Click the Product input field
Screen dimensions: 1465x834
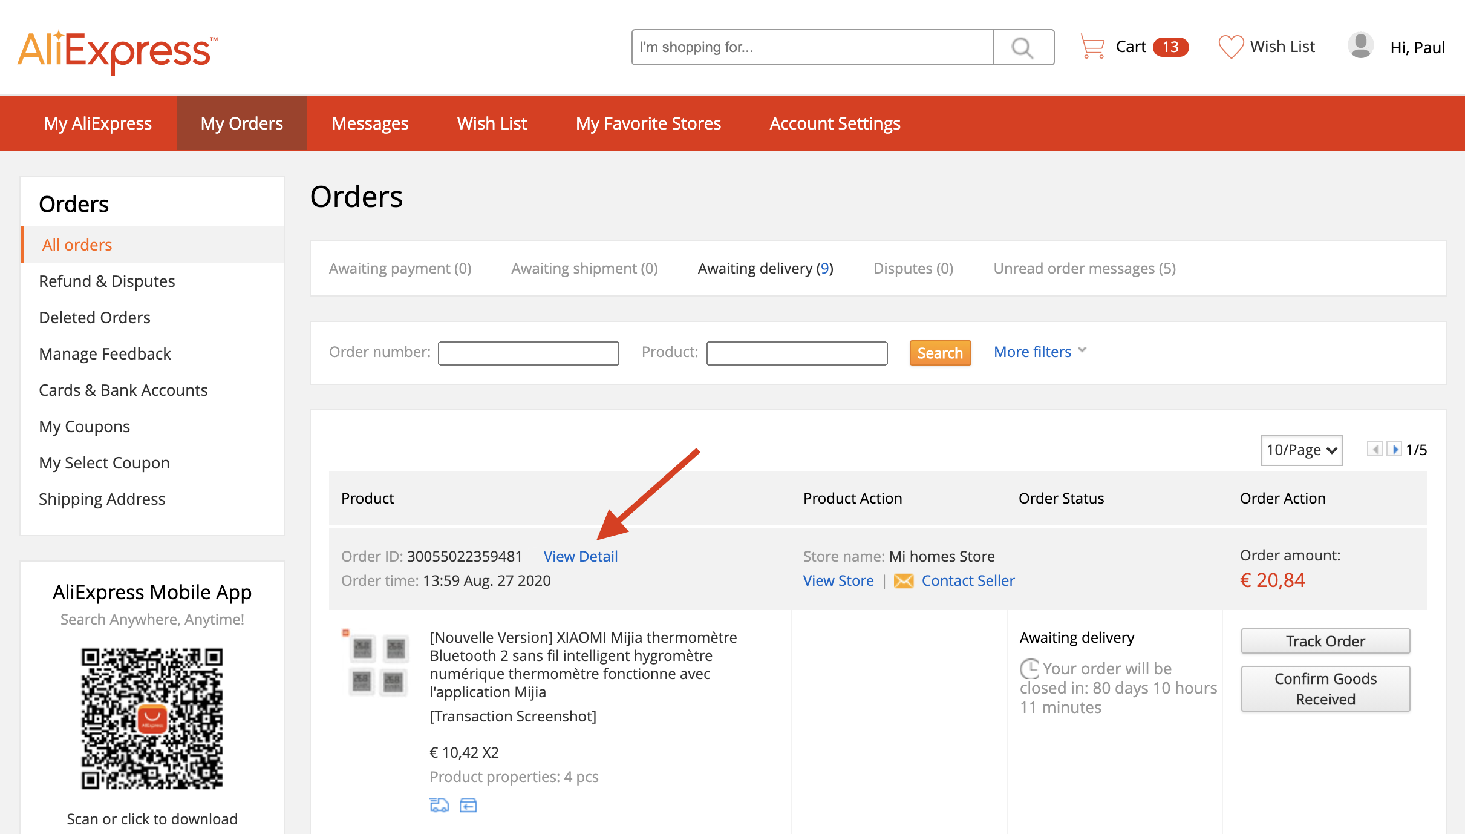coord(797,353)
